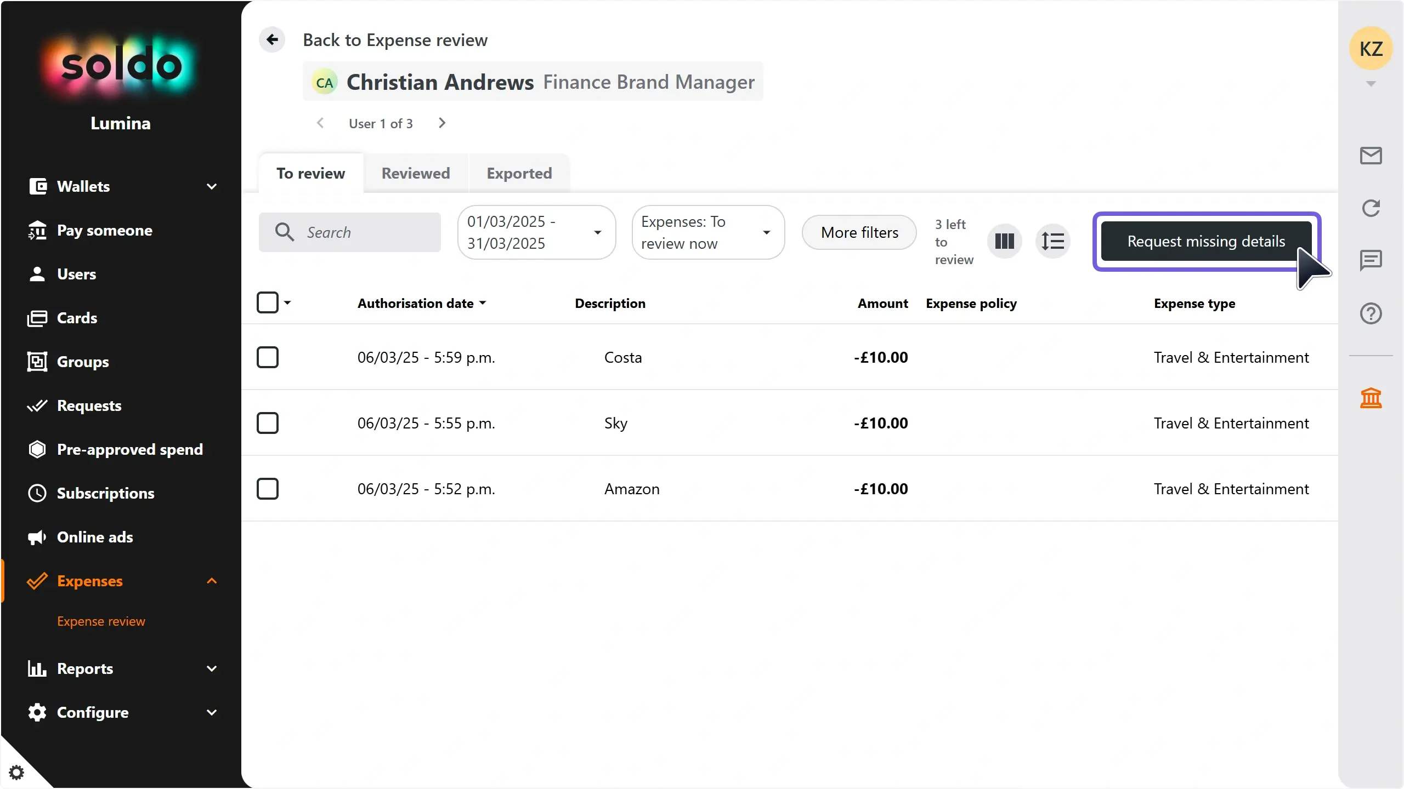Click the back arrow to Expense review
The height and width of the screenshot is (789, 1404).
coord(272,39)
